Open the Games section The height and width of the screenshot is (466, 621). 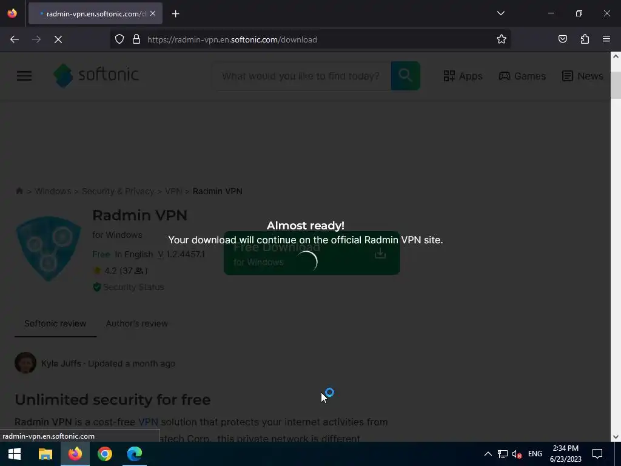tap(522, 76)
